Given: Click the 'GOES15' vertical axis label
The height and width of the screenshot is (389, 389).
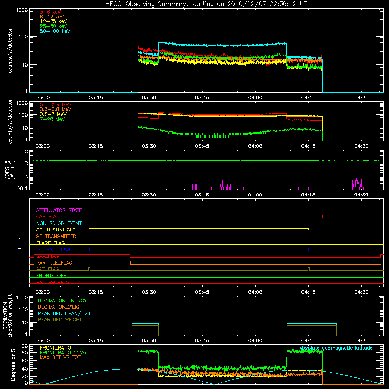Looking at the screenshot, I should (7, 170).
